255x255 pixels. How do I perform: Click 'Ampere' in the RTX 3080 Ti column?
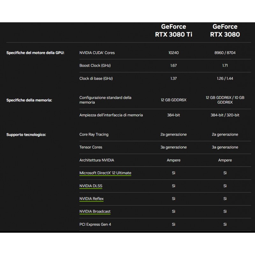pos(173,160)
